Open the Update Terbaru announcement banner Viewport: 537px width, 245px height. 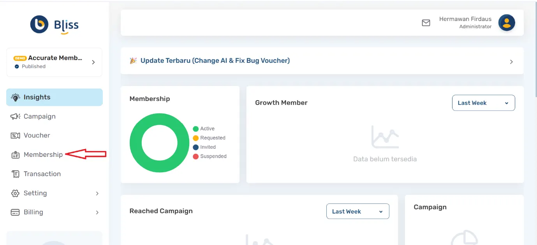(x=322, y=61)
